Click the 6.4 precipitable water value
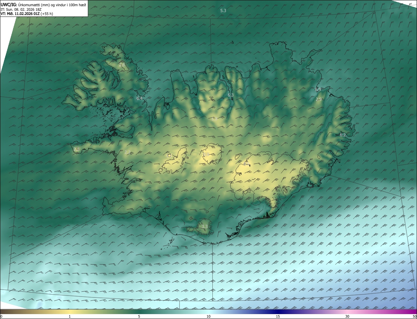Viewport: 417px width, 319px height. pos(139,98)
